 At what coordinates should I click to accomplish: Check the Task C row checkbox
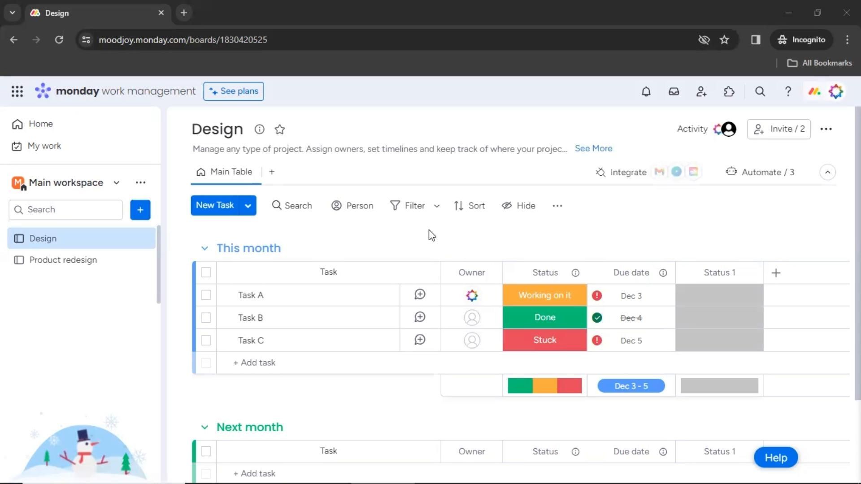[x=206, y=341]
